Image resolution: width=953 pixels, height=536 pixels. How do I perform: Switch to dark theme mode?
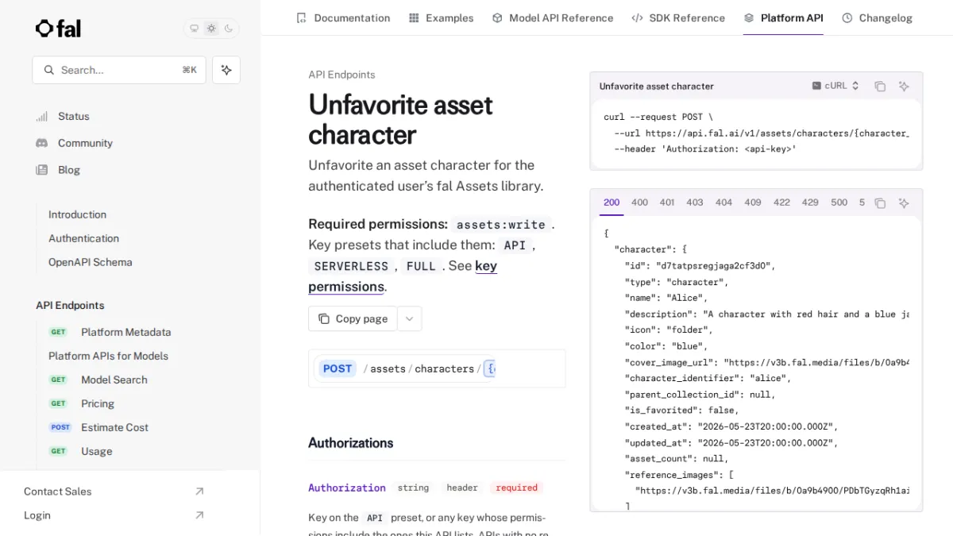coord(229,29)
